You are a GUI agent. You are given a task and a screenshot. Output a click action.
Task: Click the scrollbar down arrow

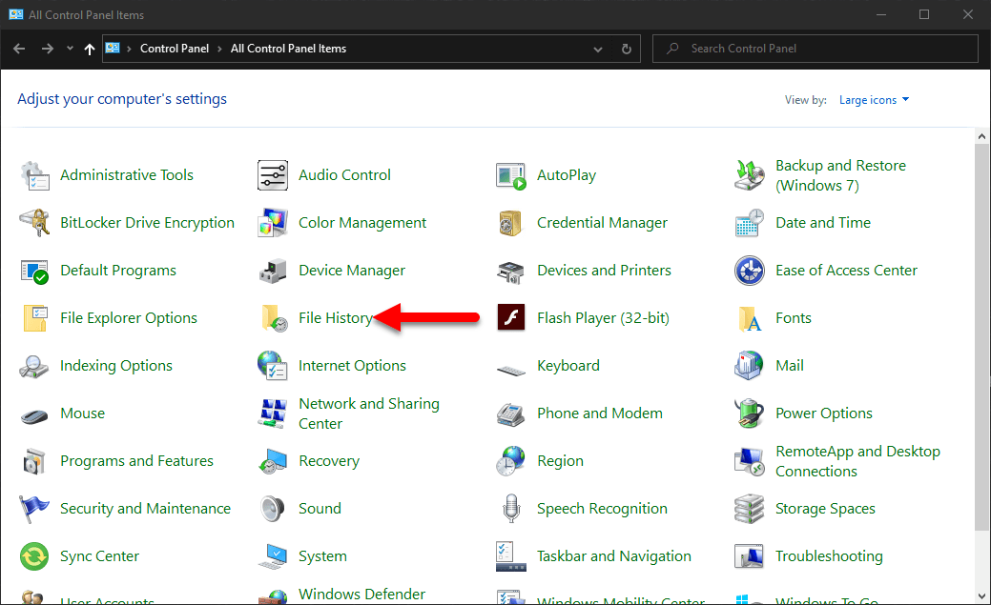981,596
